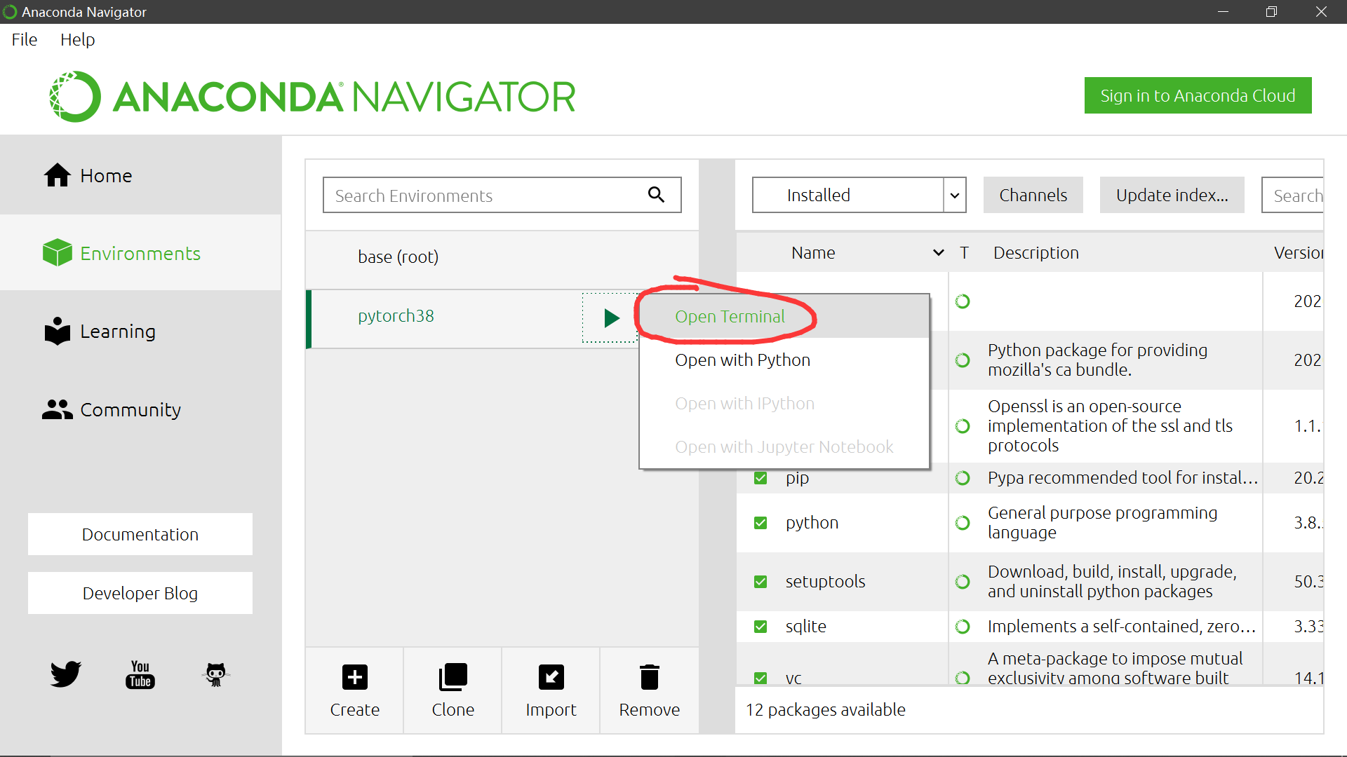The image size is (1347, 757).
Task: Click the Name column sort chevron
Action: click(938, 253)
